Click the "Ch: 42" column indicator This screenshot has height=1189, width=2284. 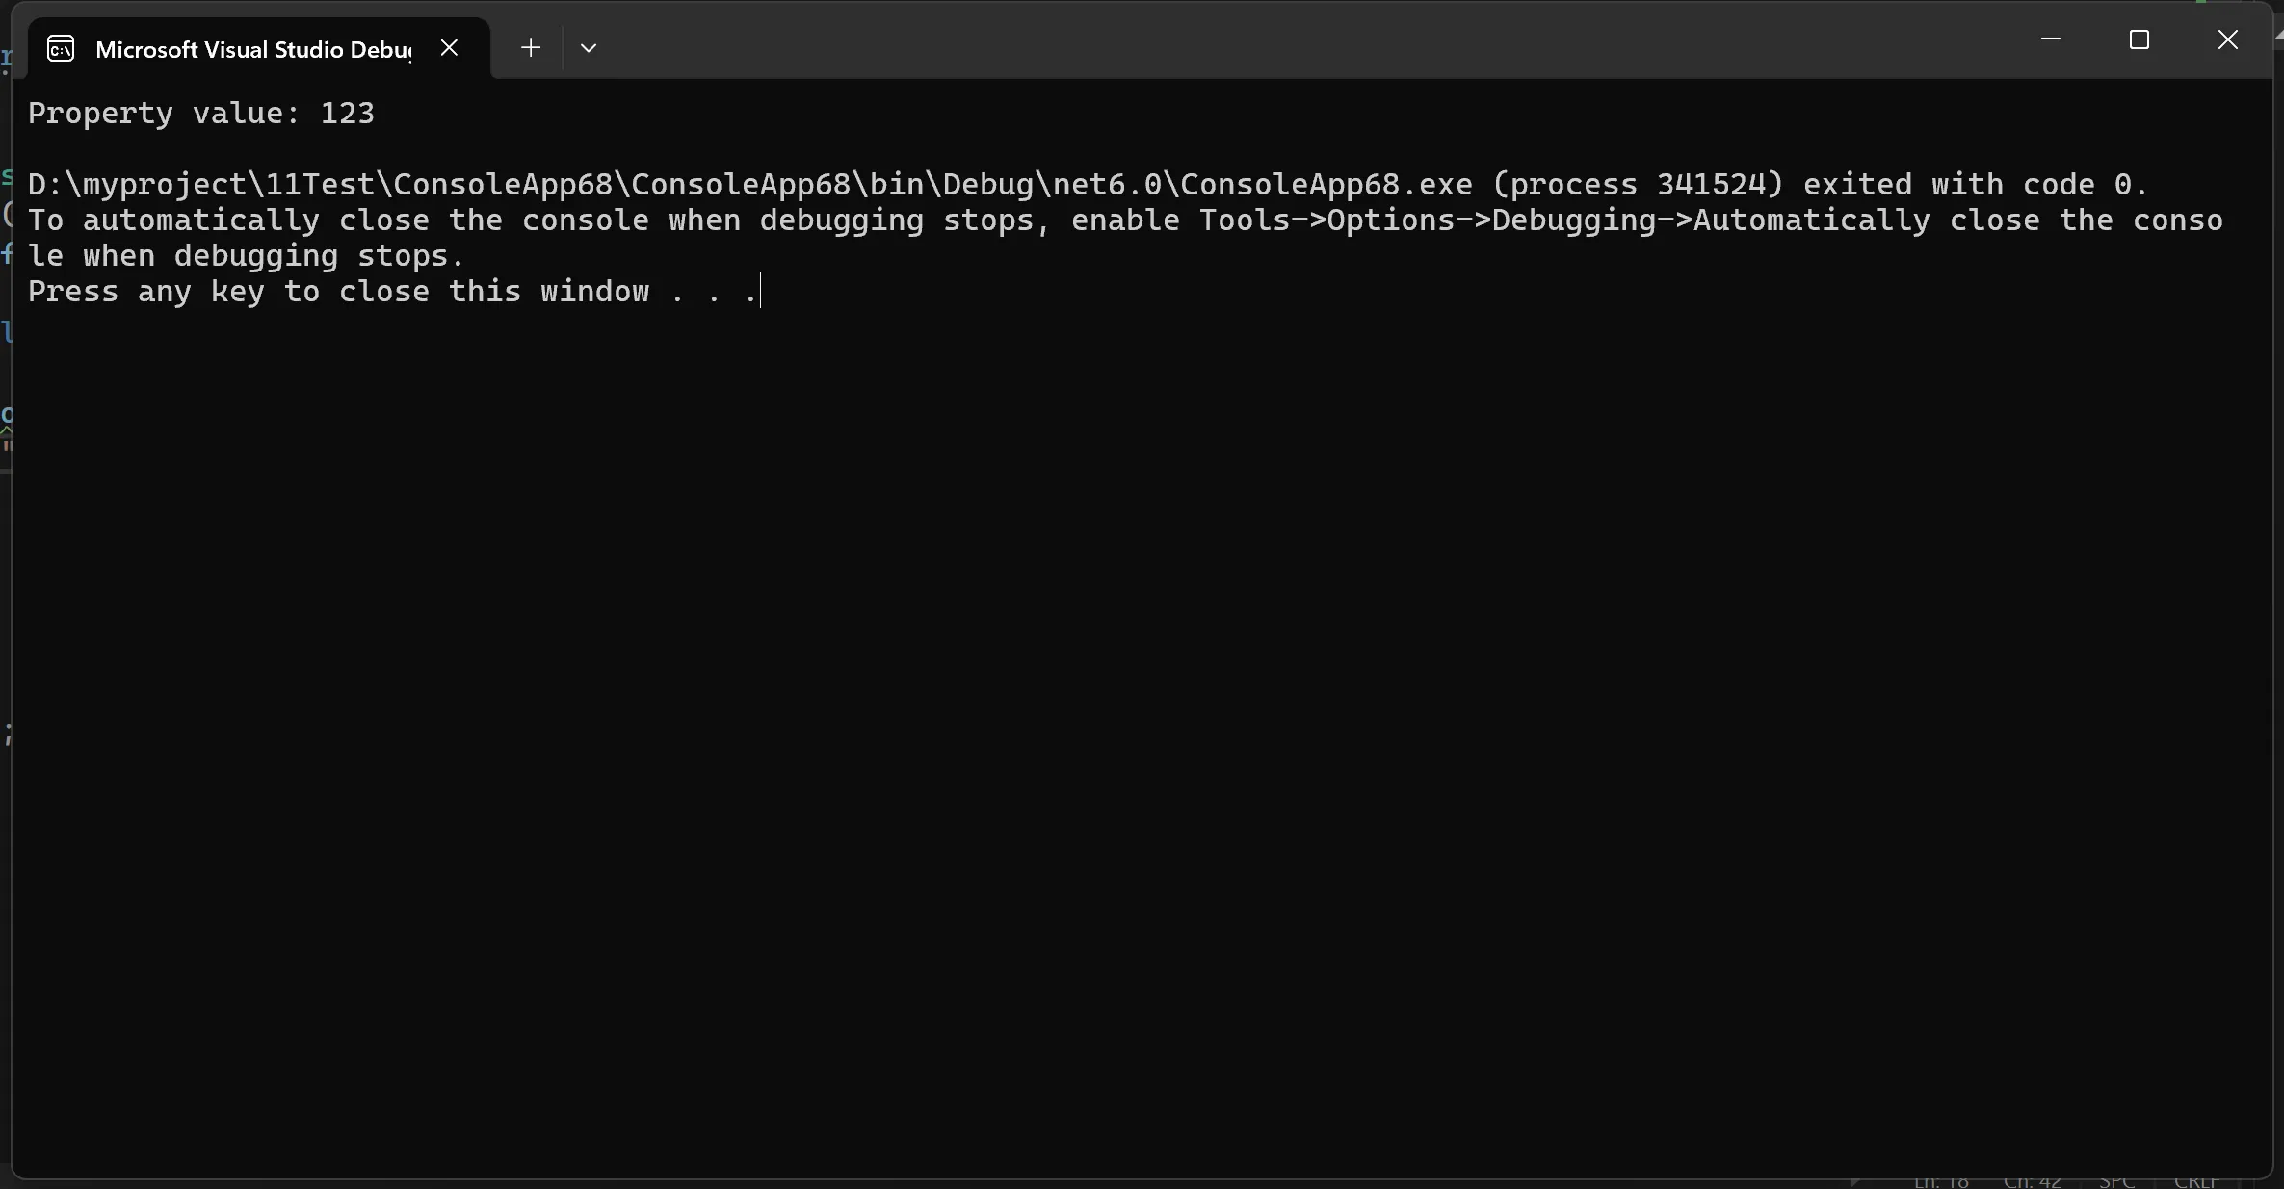tap(2033, 1181)
